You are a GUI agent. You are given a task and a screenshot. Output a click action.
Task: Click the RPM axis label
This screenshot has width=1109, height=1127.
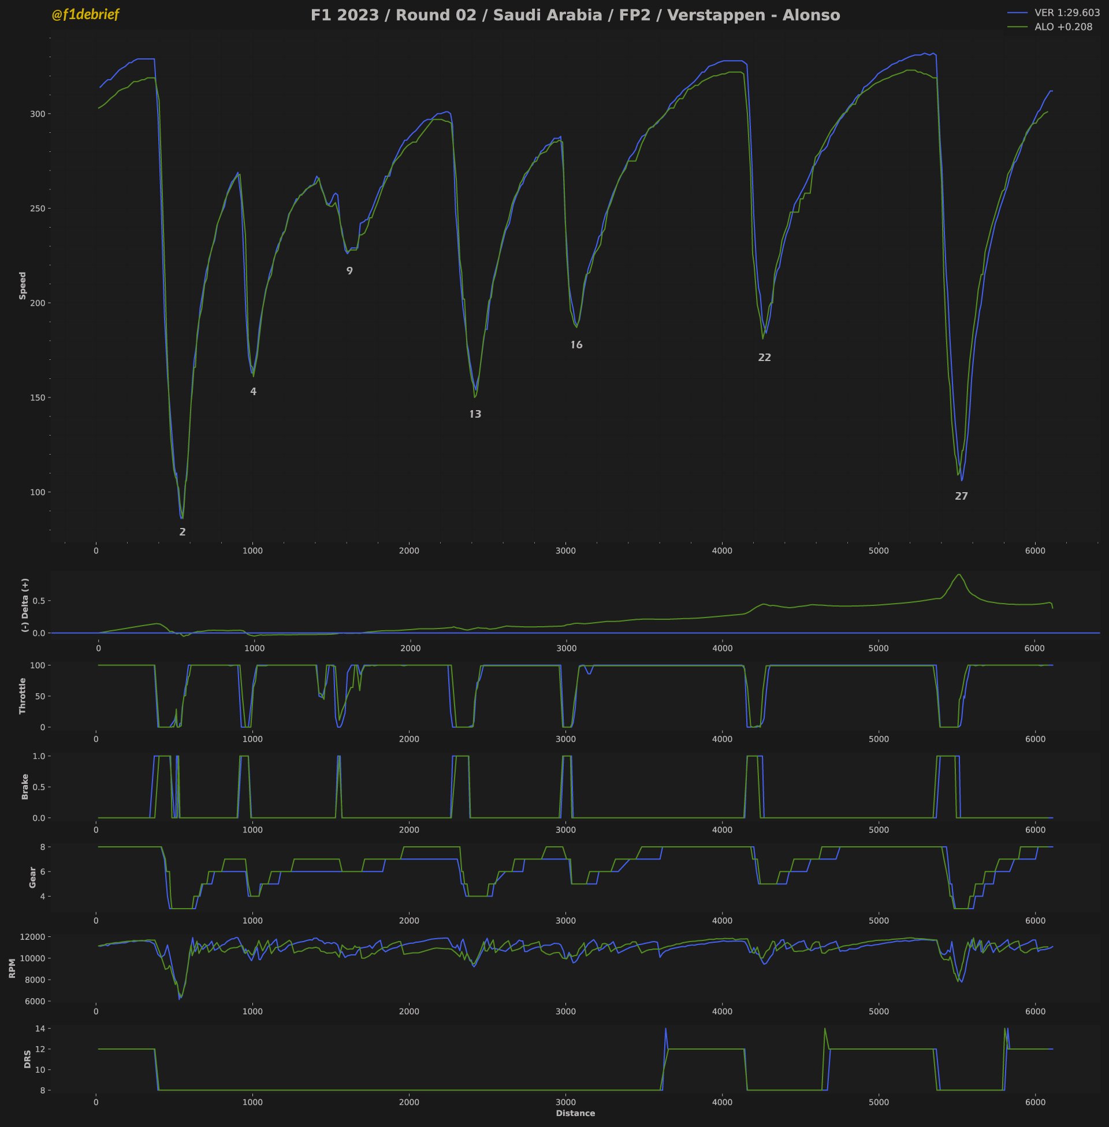point(13,969)
